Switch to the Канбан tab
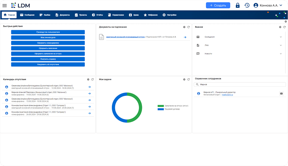The width and height of the screenshot is (288, 166). (45, 15)
